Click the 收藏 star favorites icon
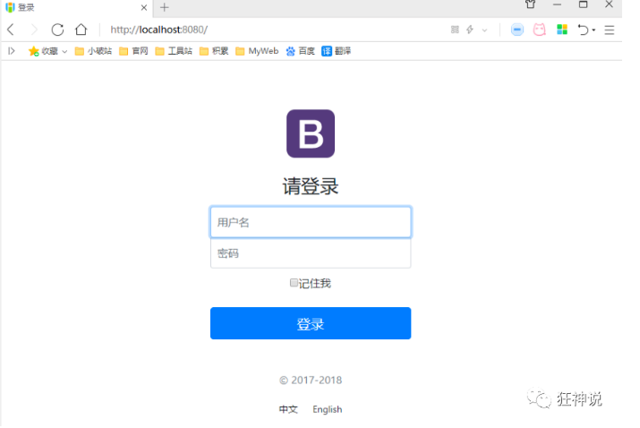640x428 pixels. pyautogui.click(x=33, y=51)
